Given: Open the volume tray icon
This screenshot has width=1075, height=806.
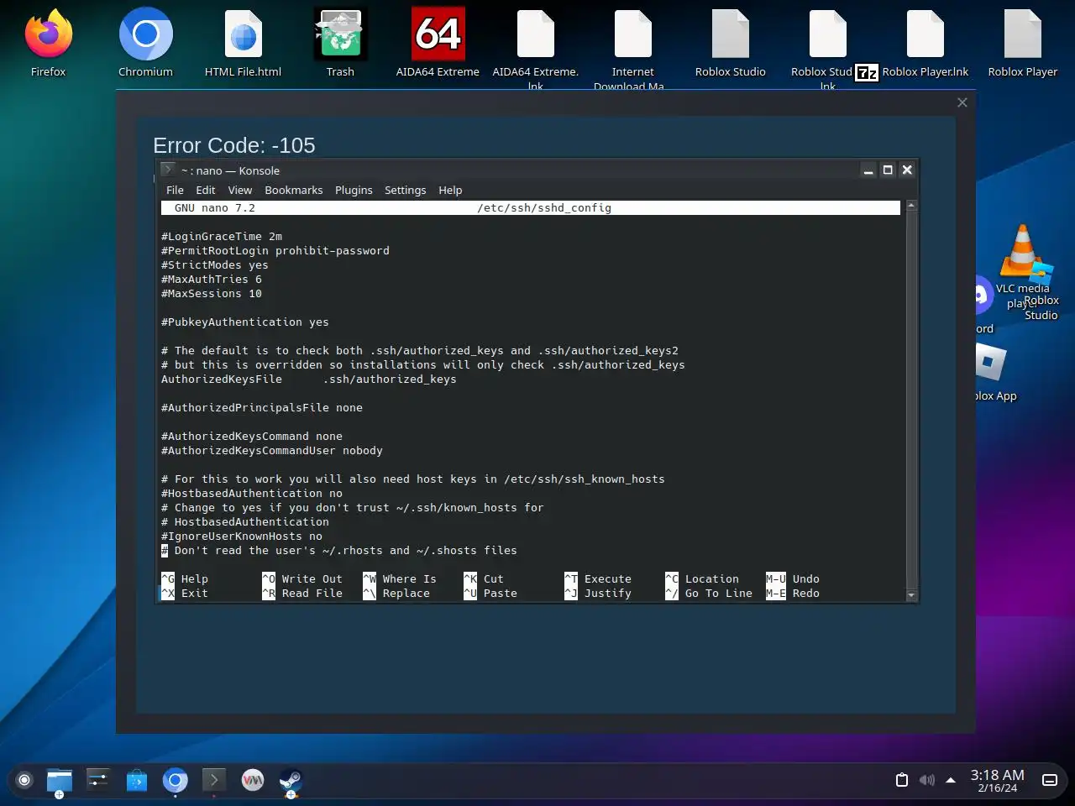Looking at the screenshot, I should (926, 780).
